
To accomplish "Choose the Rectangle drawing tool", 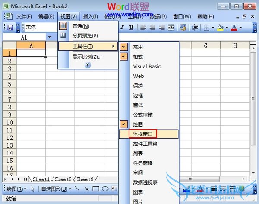I will pyautogui.click(x=96, y=189).
